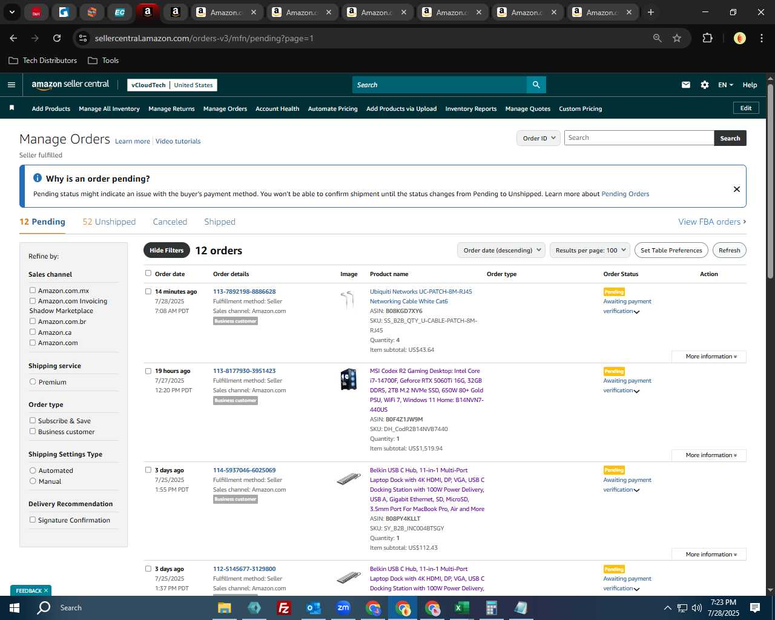The image size is (775, 620).
Task: Click the blue info icon in banner
Action: (38, 178)
